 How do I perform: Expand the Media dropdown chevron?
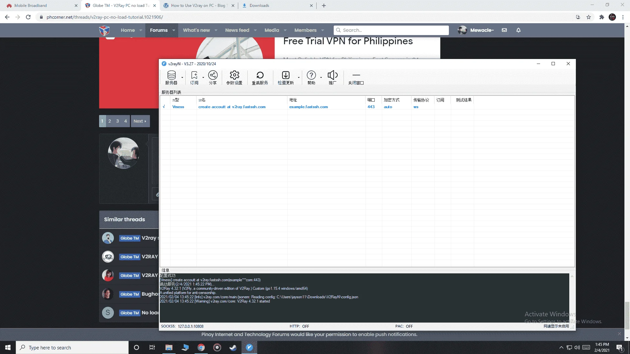click(285, 30)
